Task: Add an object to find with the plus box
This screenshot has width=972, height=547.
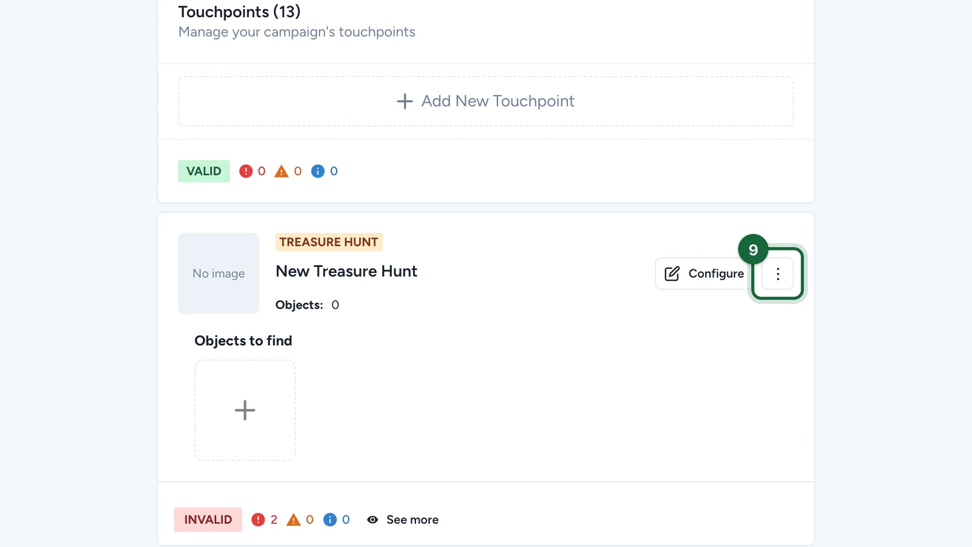Action: (x=245, y=410)
